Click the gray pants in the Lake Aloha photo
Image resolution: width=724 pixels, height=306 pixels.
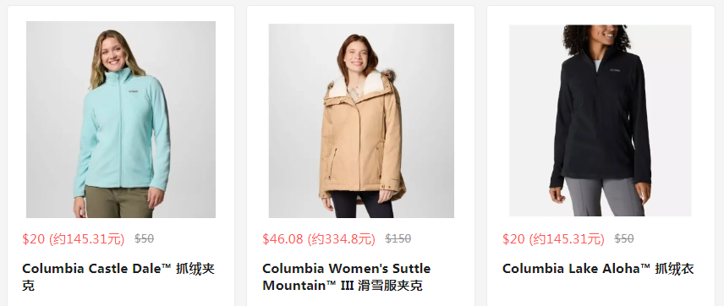pyautogui.click(x=604, y=196)
